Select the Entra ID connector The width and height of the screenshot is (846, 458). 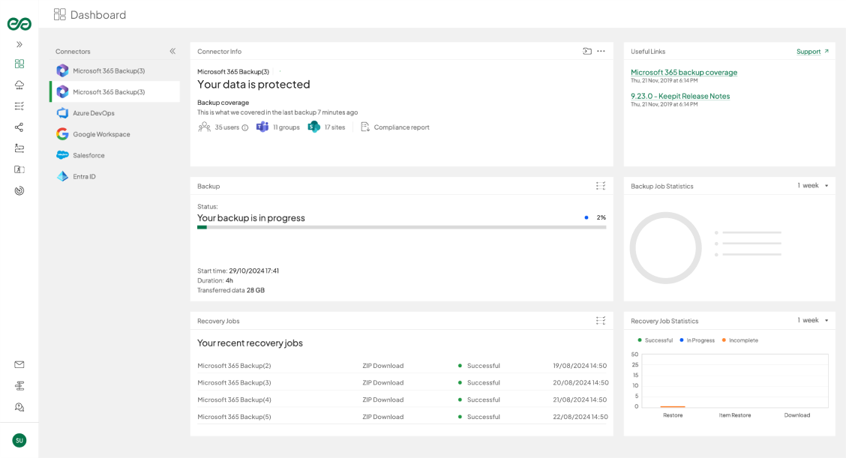[x=115, y=176]
